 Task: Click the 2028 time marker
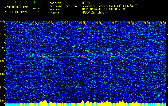[131, 23]
